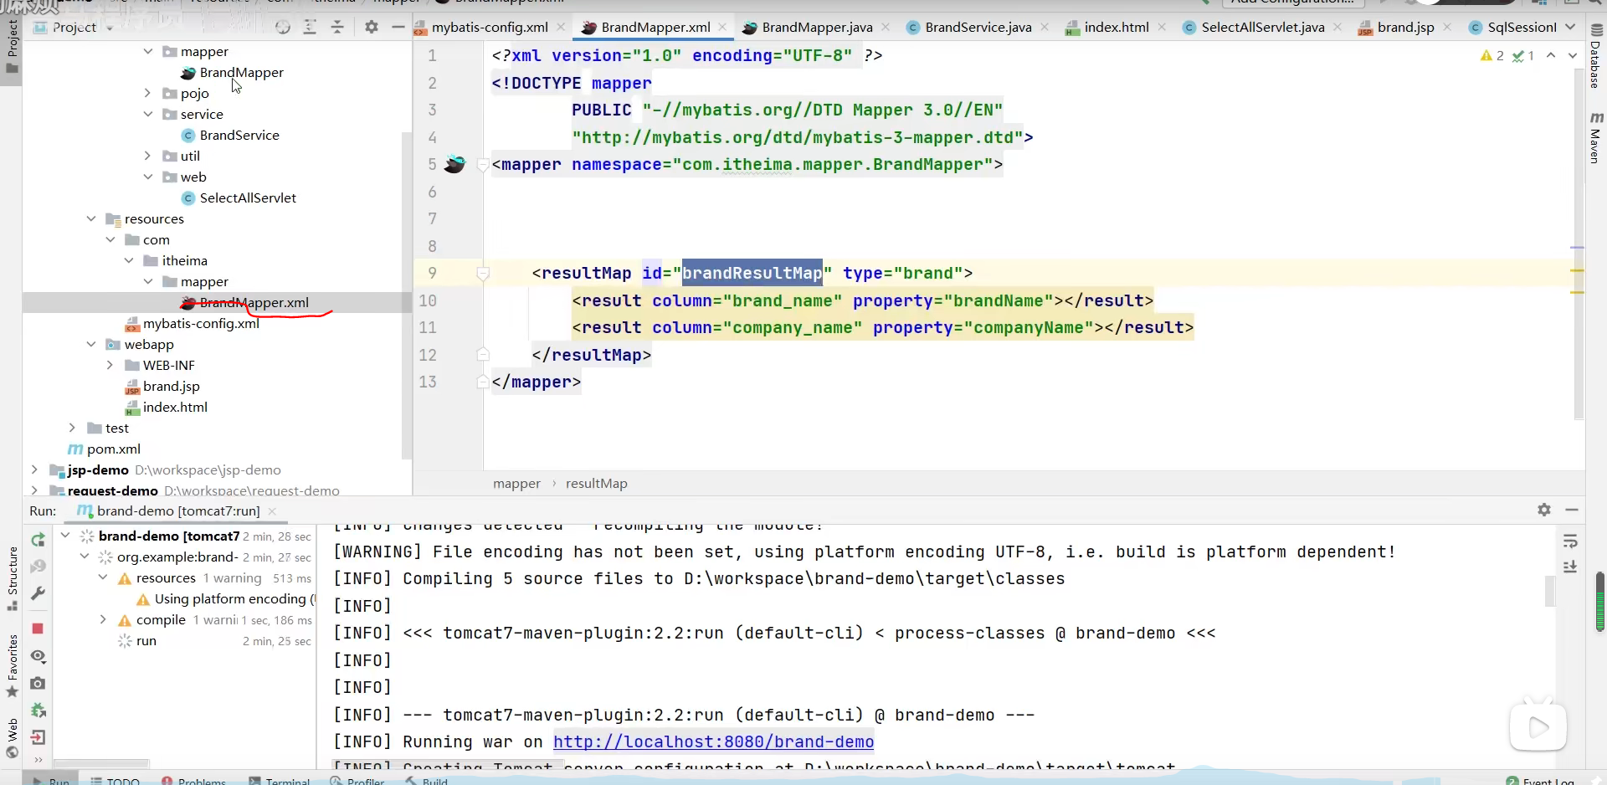Open the Terminal tool window
The width and height of the screenshot is (1607, 785).
(280, 780)
